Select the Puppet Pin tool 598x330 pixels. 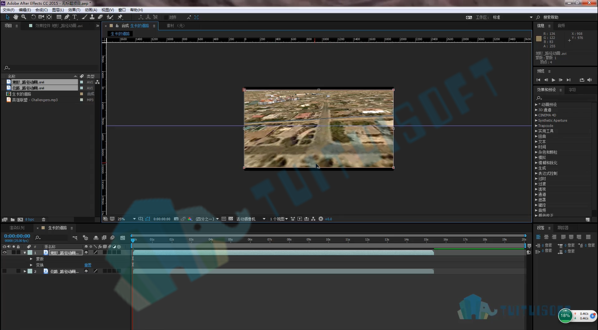coord(120,17)
